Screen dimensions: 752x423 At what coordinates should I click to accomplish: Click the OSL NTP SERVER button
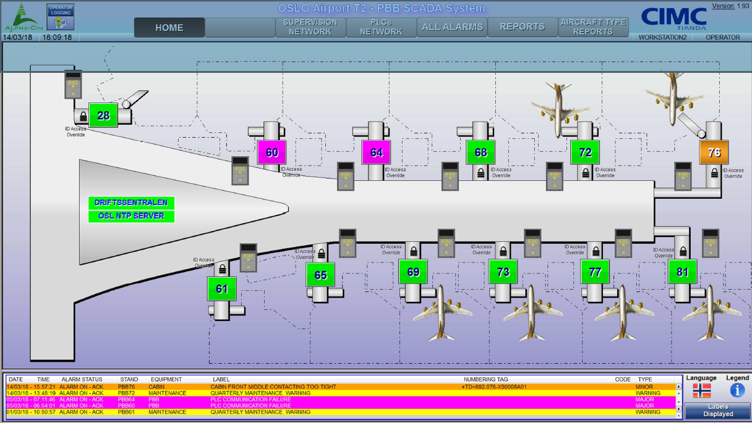point(131,216)
